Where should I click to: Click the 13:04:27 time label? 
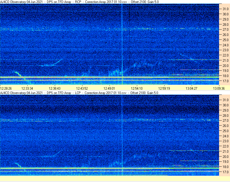pos(191,89)
